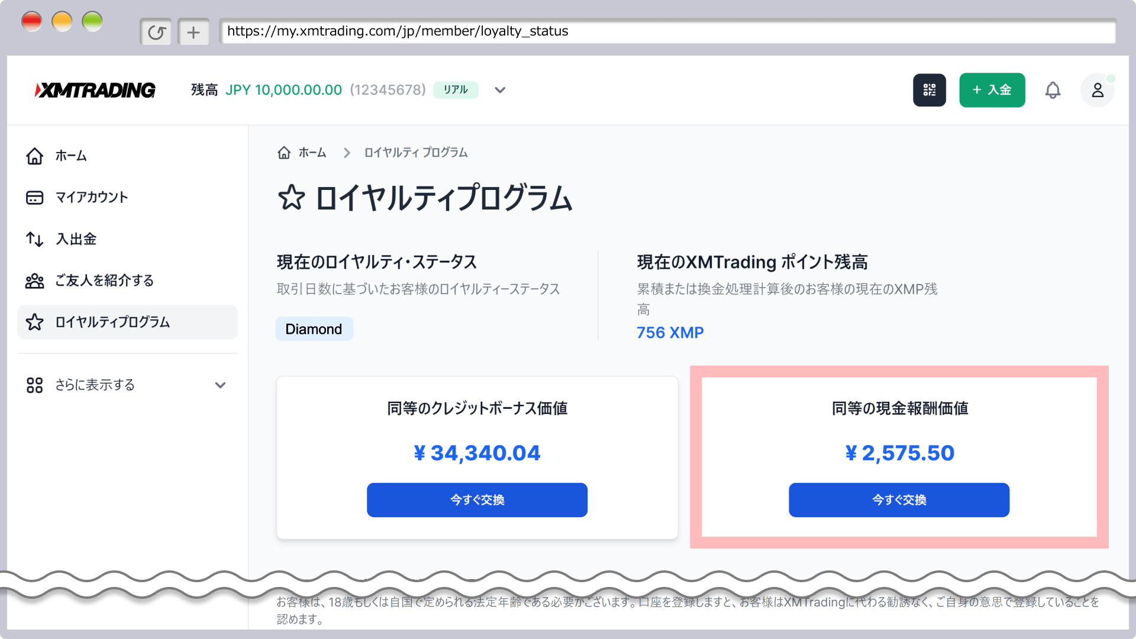Open the QR code button

[930, 90]
